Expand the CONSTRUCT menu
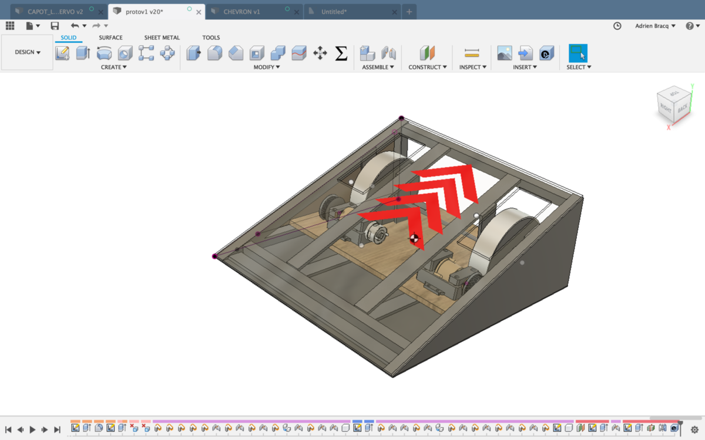The height and width of the screenshot is (440, 705). coord(428,67)
